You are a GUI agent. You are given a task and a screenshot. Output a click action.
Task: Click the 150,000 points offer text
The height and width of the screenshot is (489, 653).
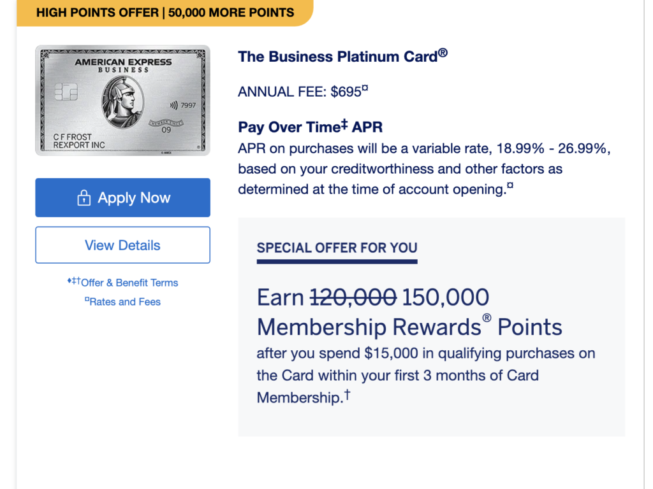pyautogui.click(x=446, y=297)
